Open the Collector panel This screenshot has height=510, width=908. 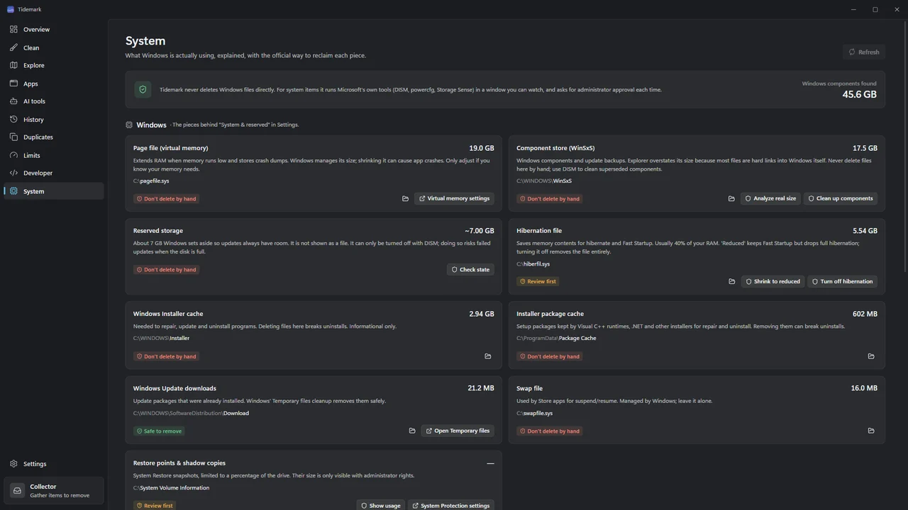[x=53, y=490]
